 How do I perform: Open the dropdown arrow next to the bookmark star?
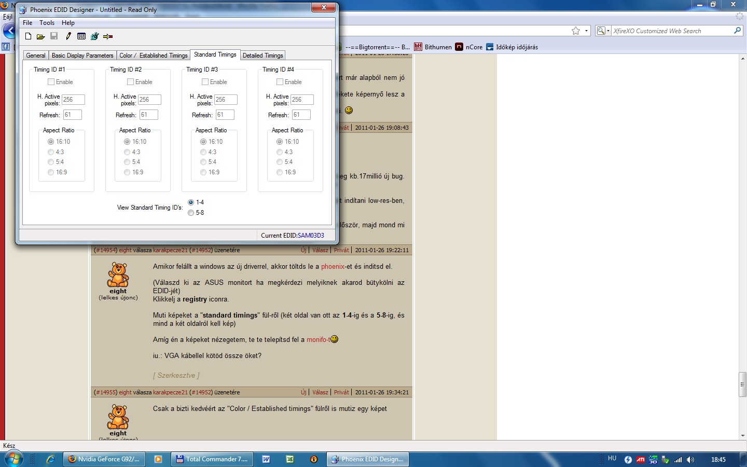pyautogui.click(x=587, y=31)
